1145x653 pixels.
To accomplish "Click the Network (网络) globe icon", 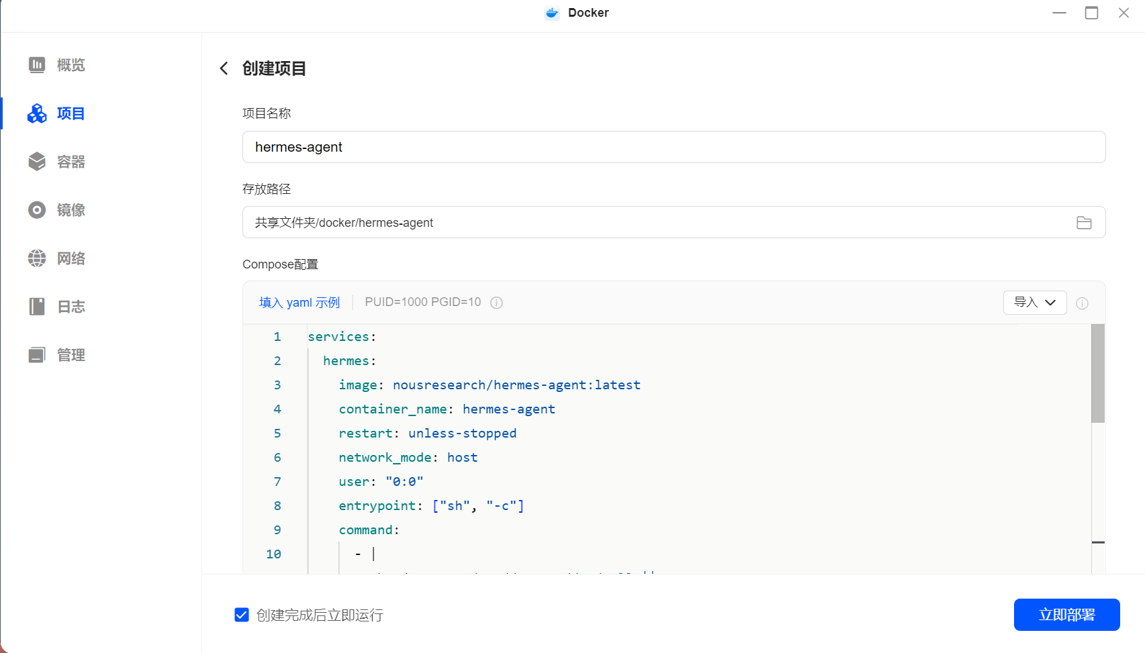I will point(37,258).
